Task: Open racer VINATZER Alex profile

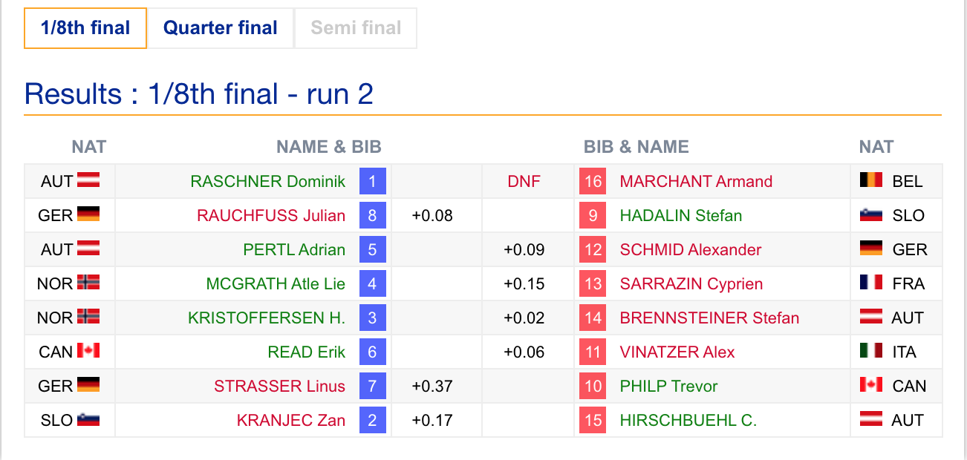Action: [x=677, y=352]
